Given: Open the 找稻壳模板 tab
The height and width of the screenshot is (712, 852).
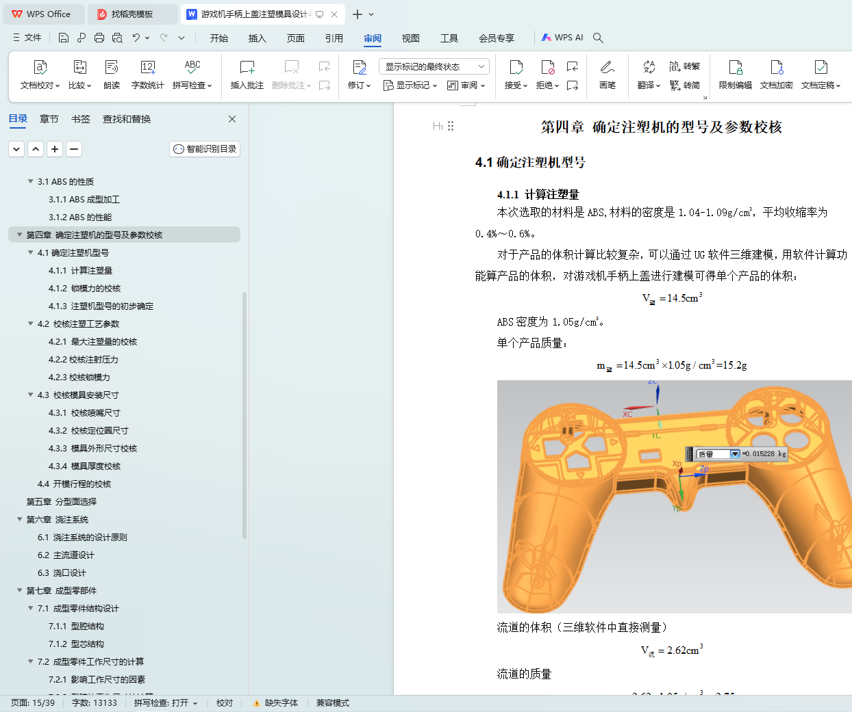Looking at the screenshot, I should point(133,14).
